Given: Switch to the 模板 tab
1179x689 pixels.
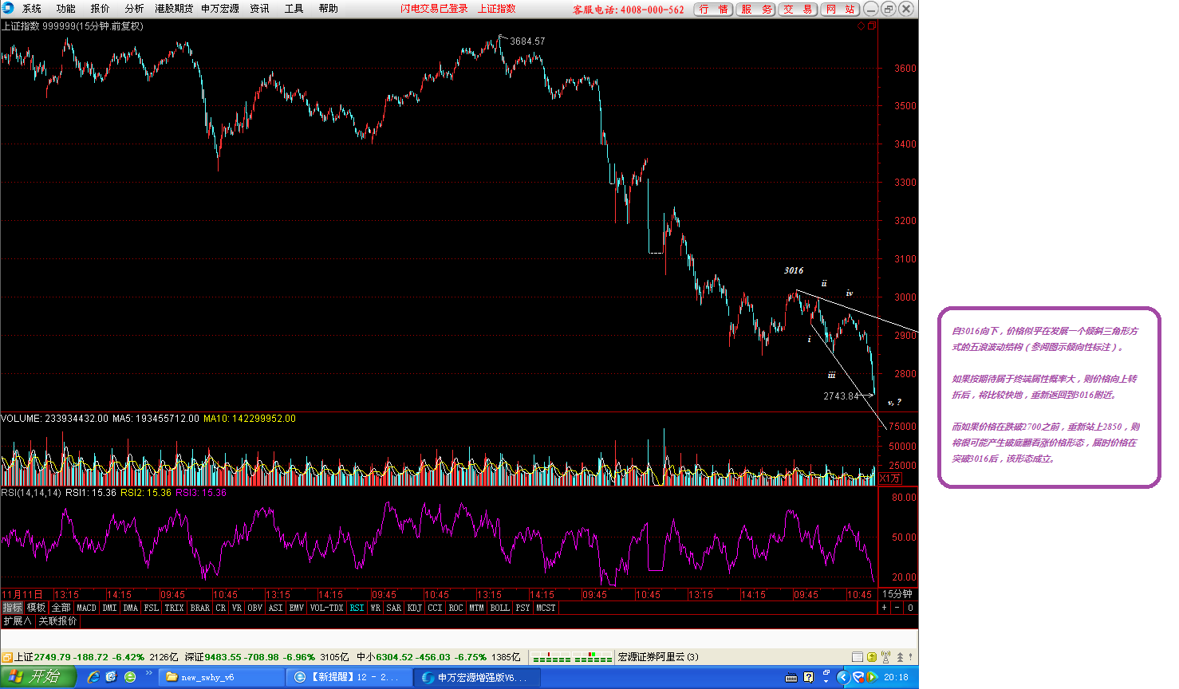Looking at the screenshot, I should [x=36, y=608].
